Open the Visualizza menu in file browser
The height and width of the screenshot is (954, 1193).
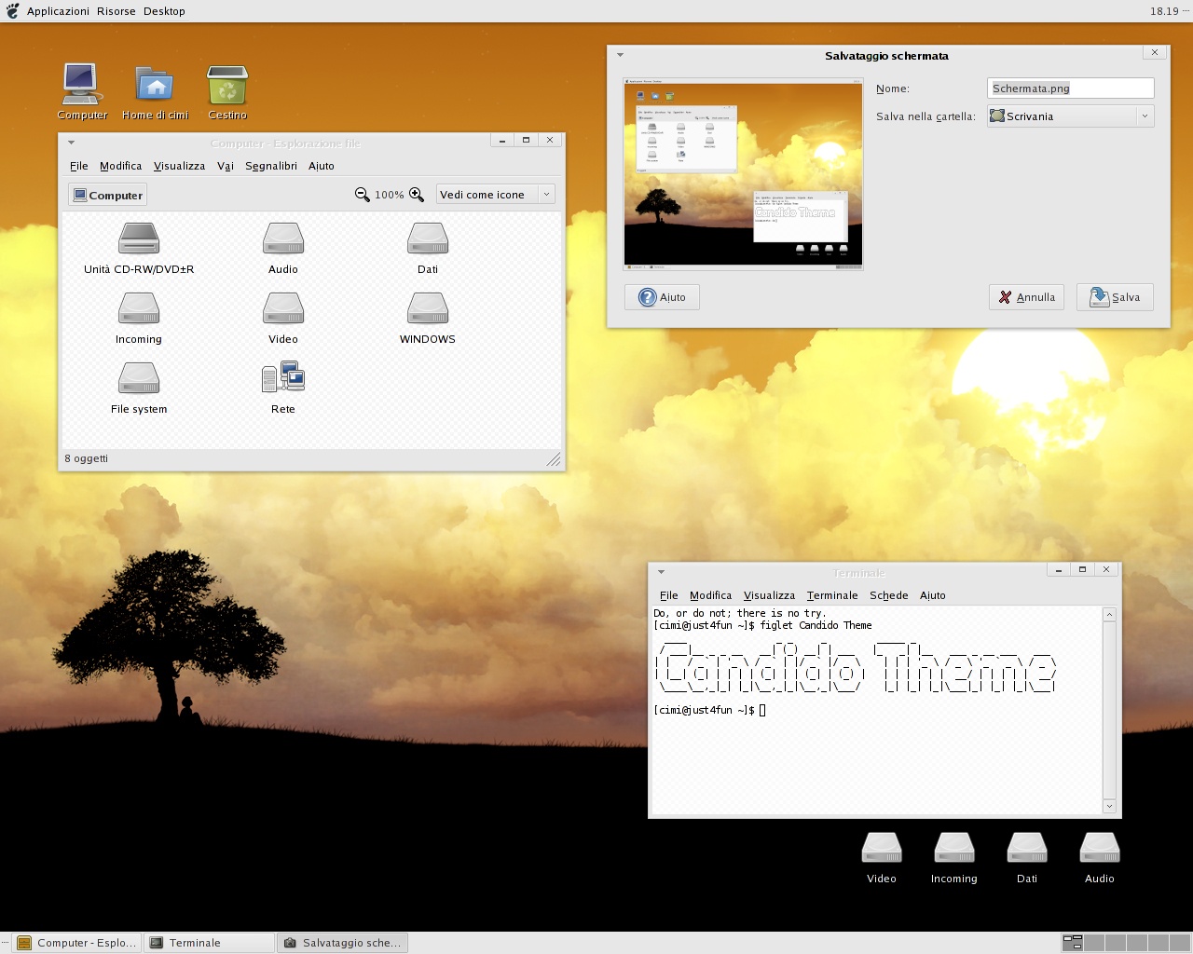[179, 166]
